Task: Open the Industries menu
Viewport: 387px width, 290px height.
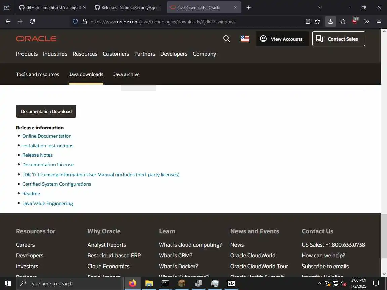Action: click(x=55, y=54)
